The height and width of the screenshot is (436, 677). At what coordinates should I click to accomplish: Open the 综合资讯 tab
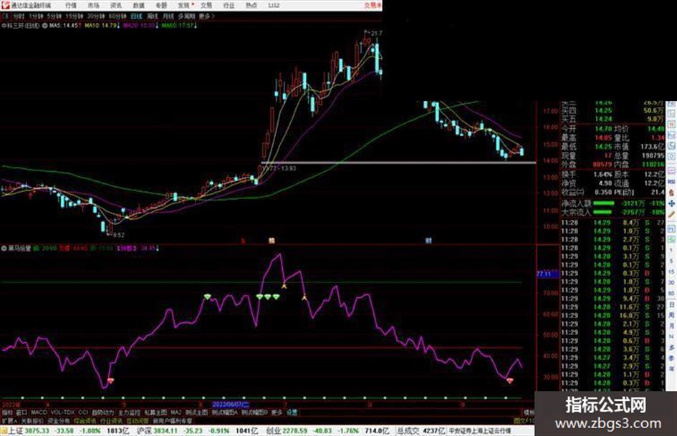tap(85, 420)
